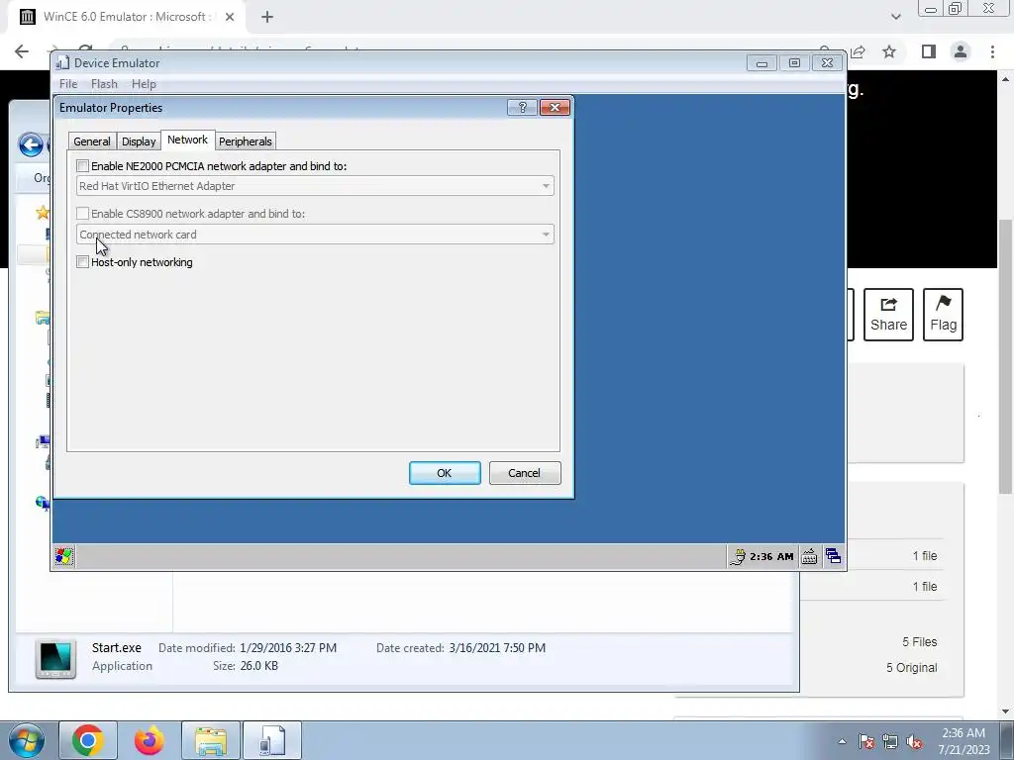Click the WinCE desktop switcher tray icon
Screen dimensions: 1014x760
pos(833,556)
